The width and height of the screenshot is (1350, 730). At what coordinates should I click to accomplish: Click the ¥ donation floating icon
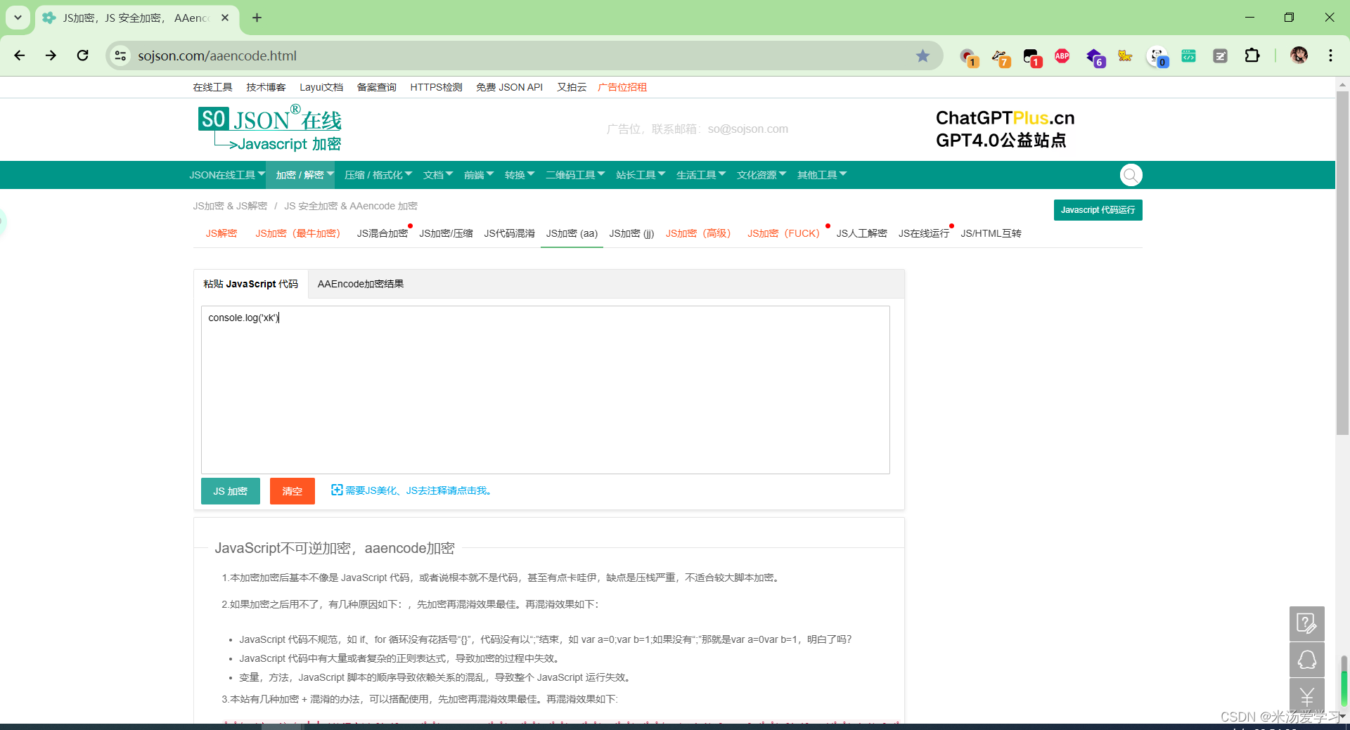pyautogui.click(x=1306, y=696)
